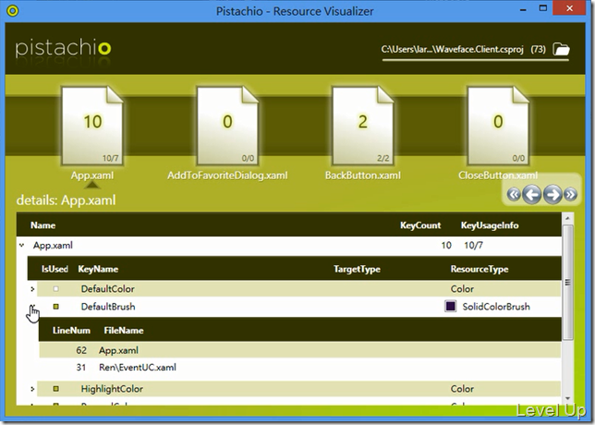The image size is (595, 425).
Task: Select the CloseButton.xaml file card
Action: click(498, 126)
